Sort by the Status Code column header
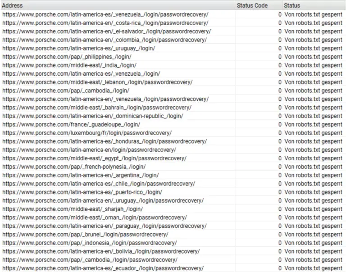Image resolution: width=346 pixels, height=272 pixels. [x=252, y=5]
